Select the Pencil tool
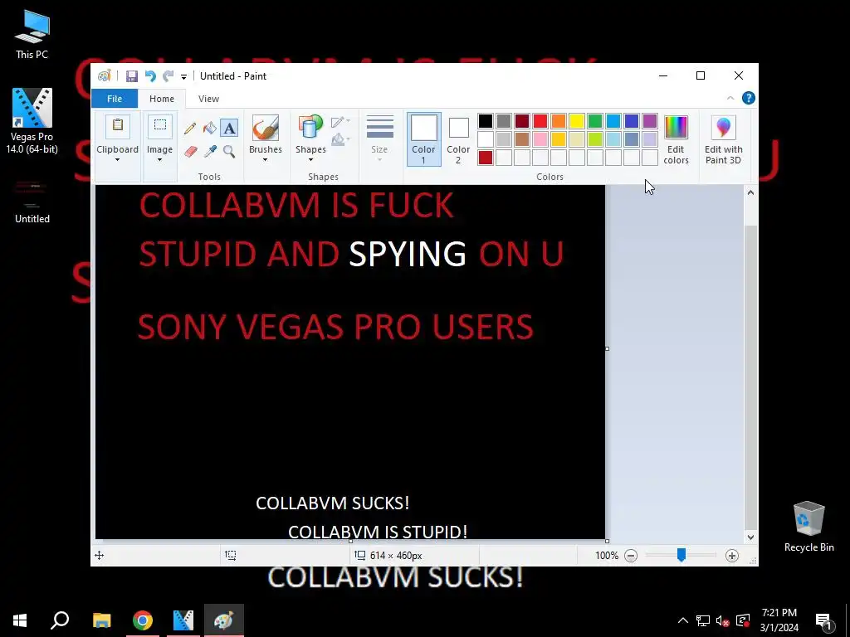The width and height of the screenshot is (850, 637). pos(190,129)
